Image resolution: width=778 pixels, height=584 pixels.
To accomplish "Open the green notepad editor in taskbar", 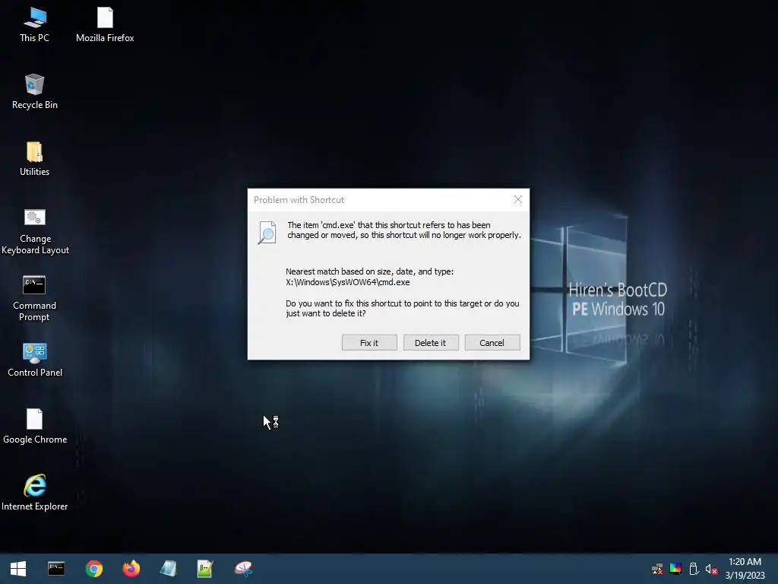I will 205,569.
